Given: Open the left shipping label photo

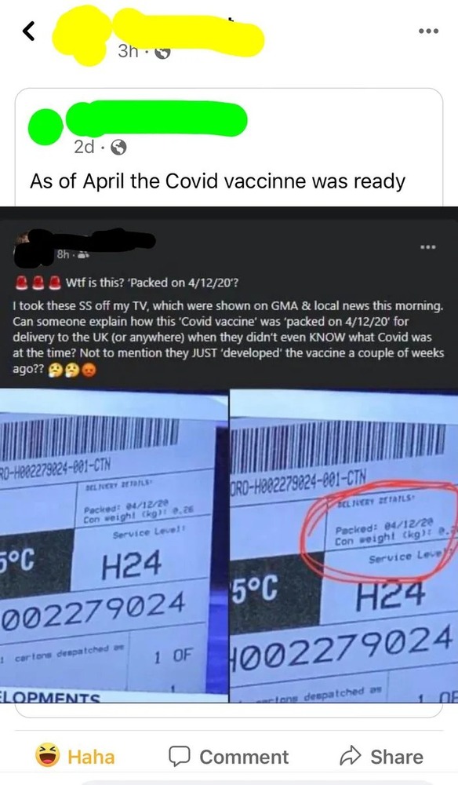Looking at the screenshot, I should (x=114, y=546).
